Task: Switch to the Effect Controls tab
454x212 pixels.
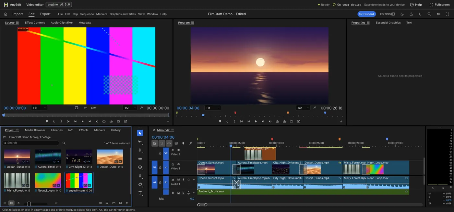Action: [x=35, y=23]
